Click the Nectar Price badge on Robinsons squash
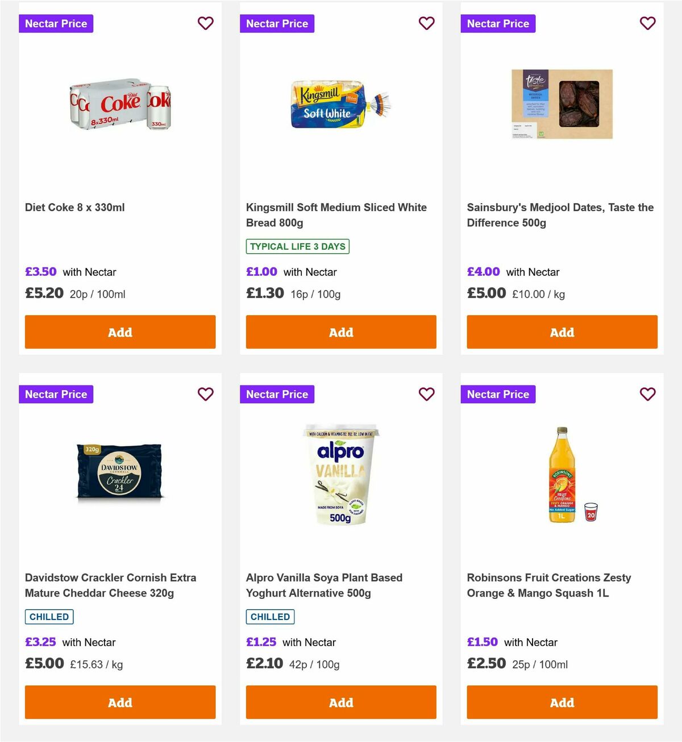This screenshot has width=682, height=742. click(x=498, y=394)
